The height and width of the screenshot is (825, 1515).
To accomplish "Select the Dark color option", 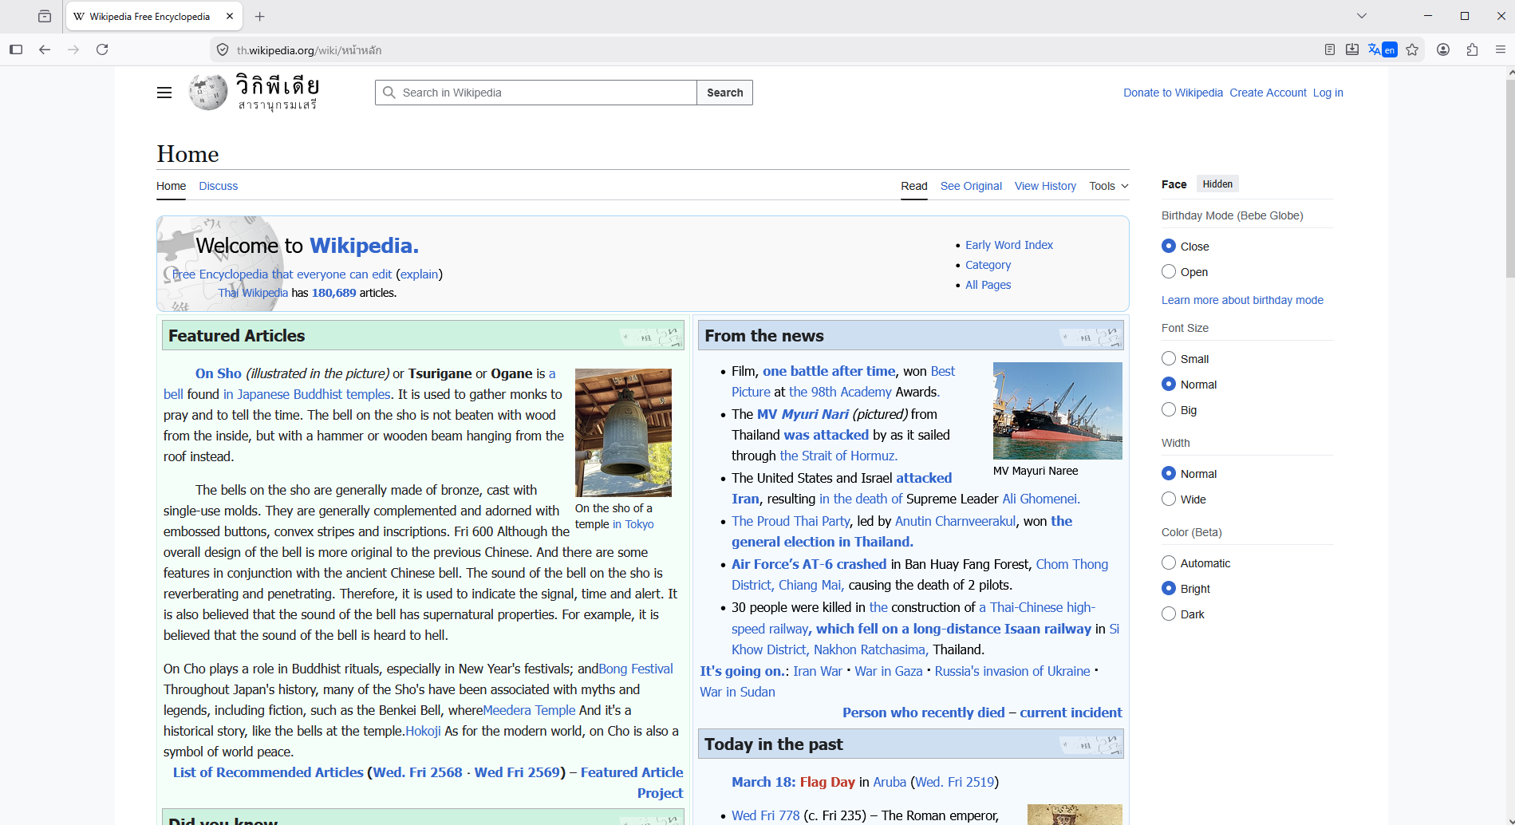I will pyautogui.click(x=1169, y=614).
